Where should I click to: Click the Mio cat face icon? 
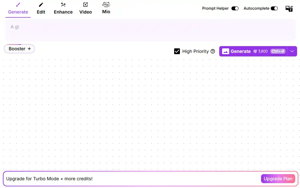106,5
